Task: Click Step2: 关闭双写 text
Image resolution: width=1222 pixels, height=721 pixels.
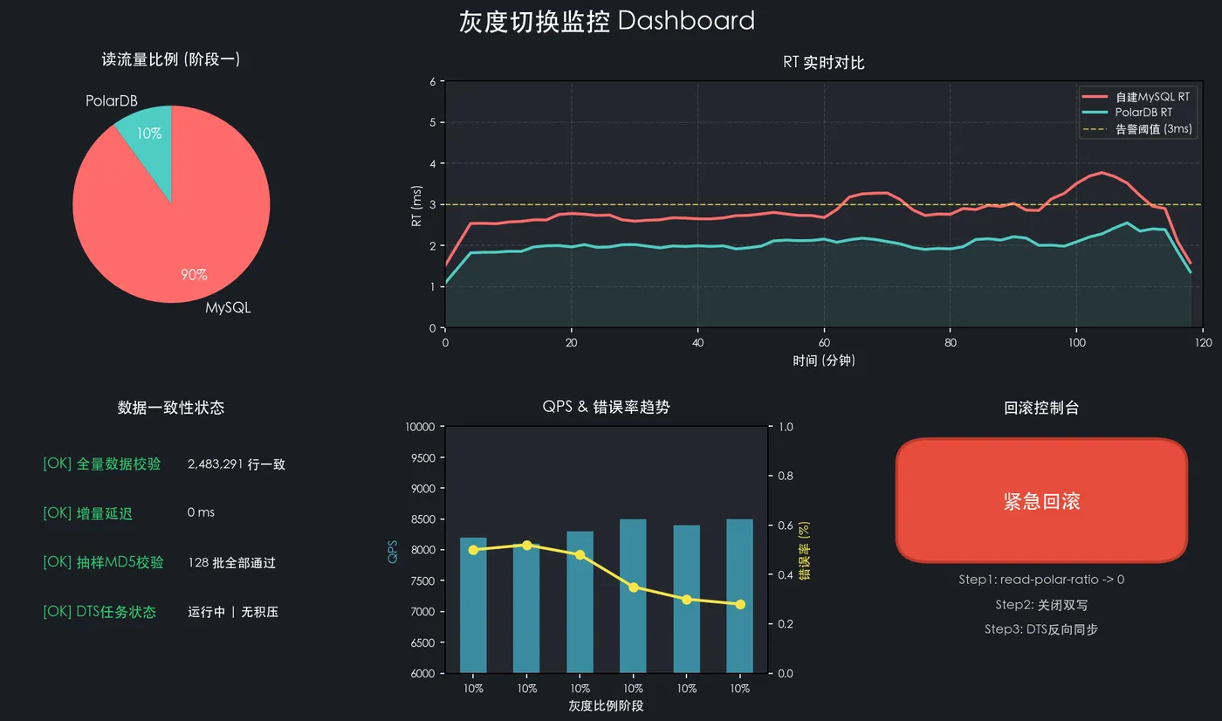Action: 1041,604
